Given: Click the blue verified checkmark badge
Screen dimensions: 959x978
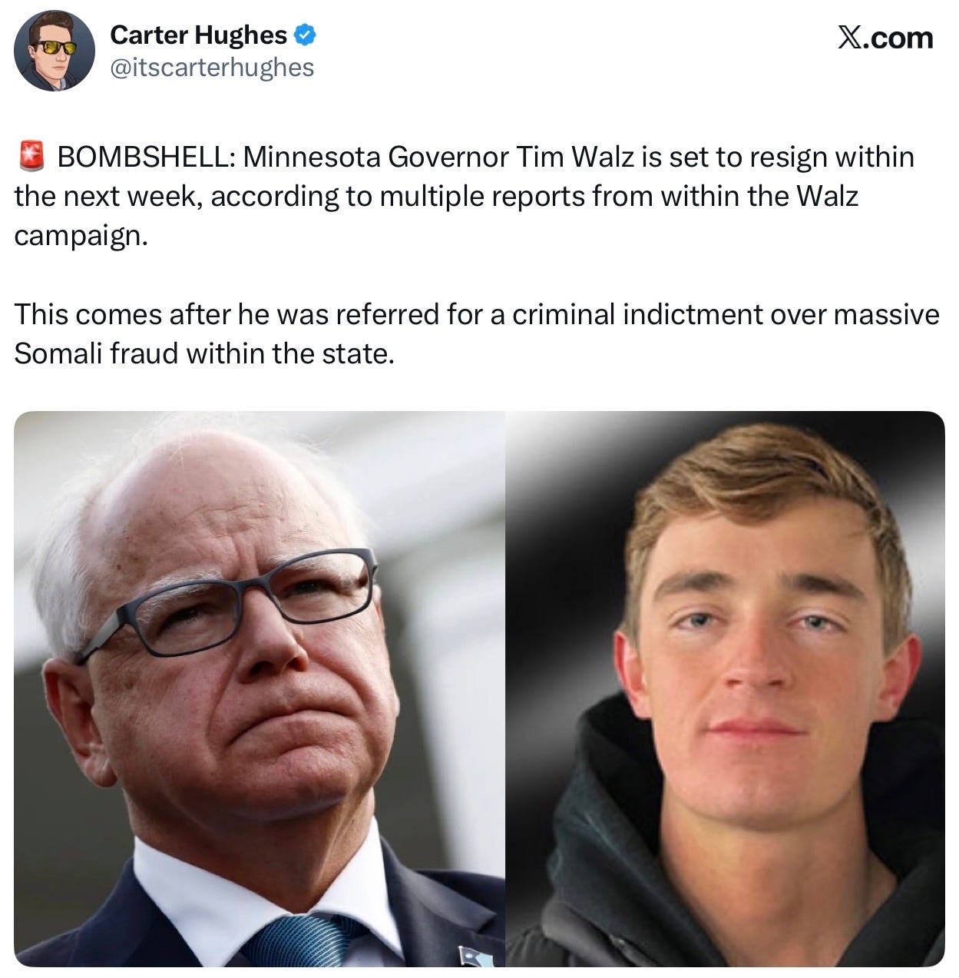Looking at the screenshot, I should pyautogui.click(x=304, y=35).
